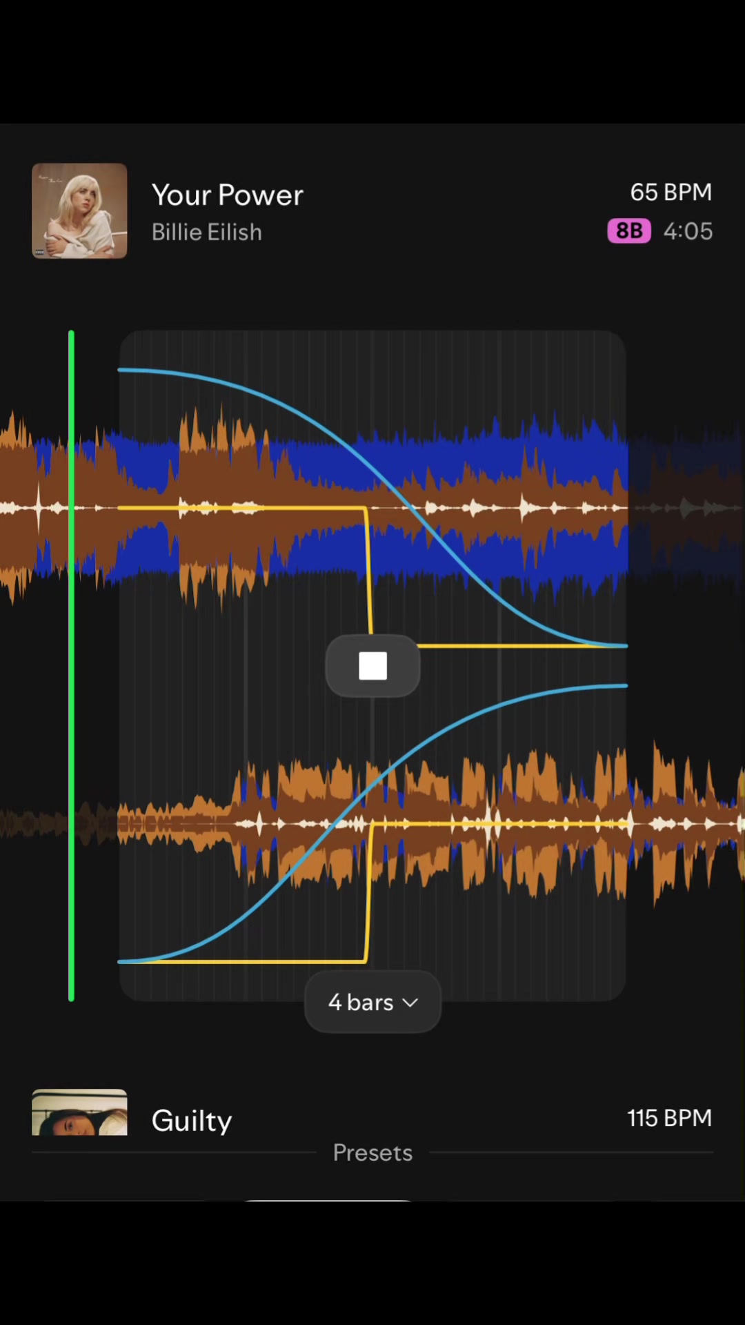Tap the Guilty track thumbnail
This screenshot has height=1325, width=745.
click(x=79, y=1112)
